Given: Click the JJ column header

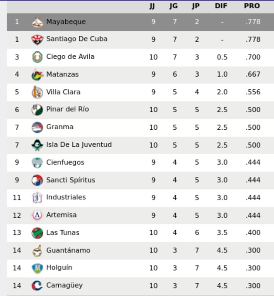Looking at the screenshot, I should tap(152, 6).
